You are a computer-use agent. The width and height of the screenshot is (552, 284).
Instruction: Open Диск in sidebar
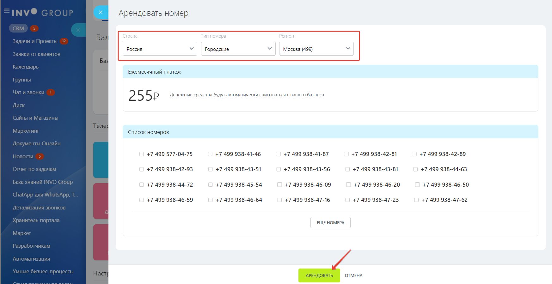(x=19, y=105)
